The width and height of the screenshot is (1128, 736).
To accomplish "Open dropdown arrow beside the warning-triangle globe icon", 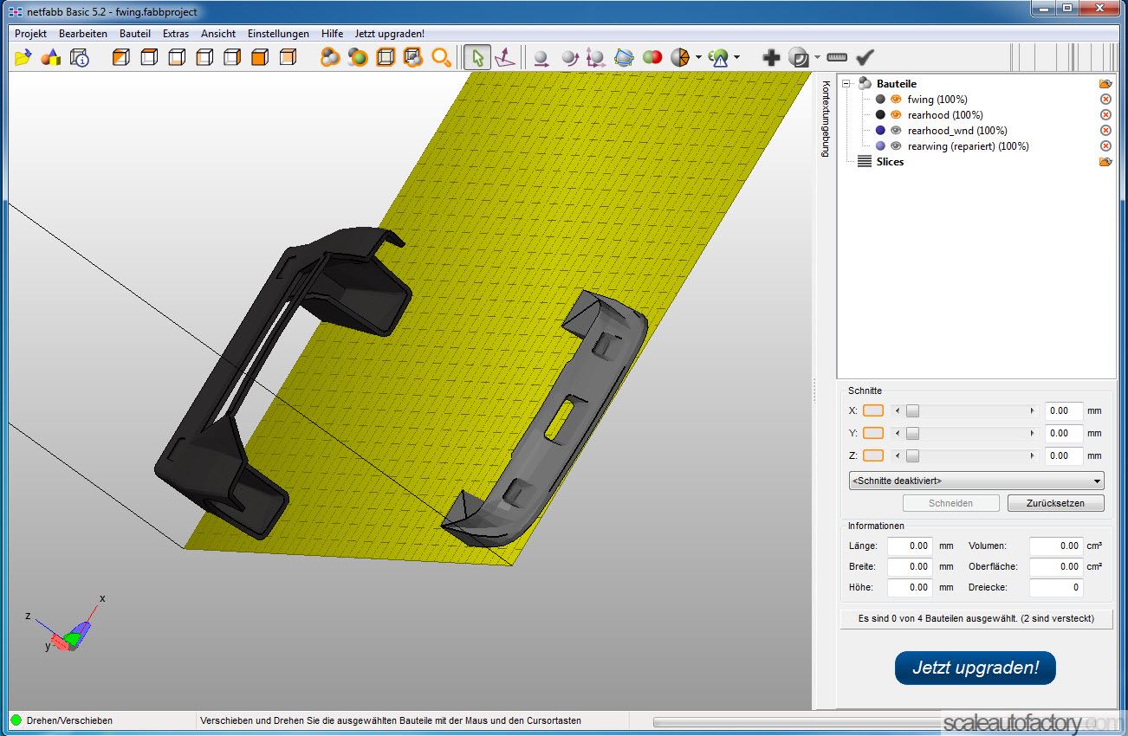I will [x=736, y=58].
